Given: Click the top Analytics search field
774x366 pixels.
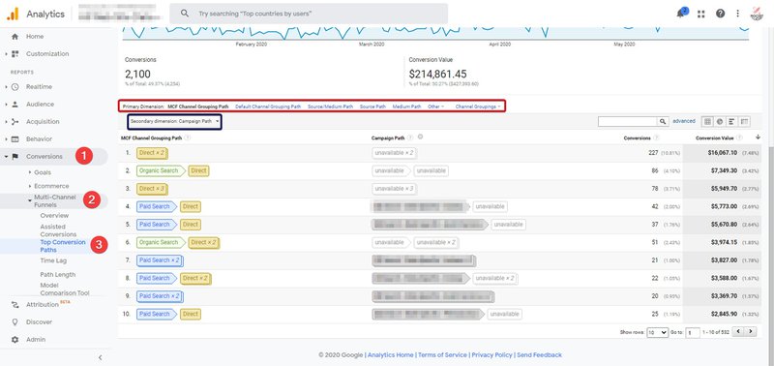Looking at the screenshot, I should 309,14.
